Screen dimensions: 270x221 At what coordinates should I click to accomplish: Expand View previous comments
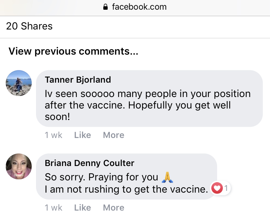73,51
